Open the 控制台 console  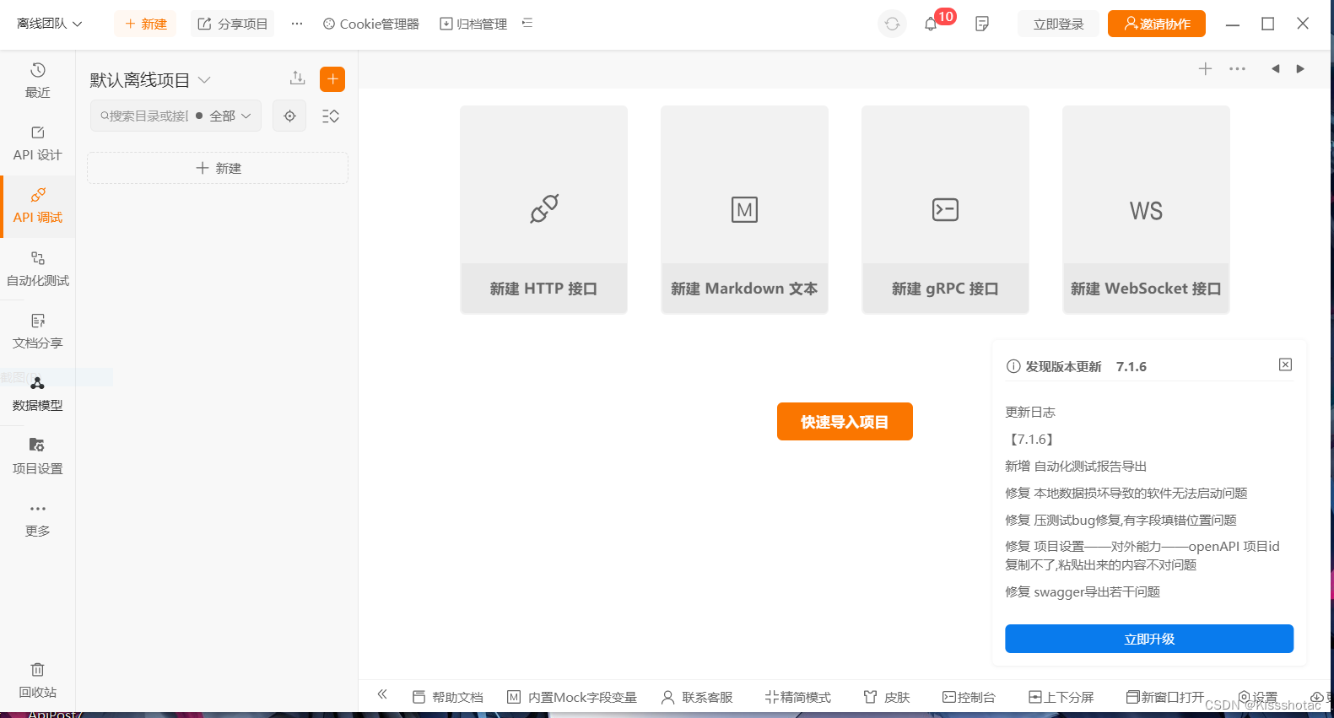pyautogui.click(x=969, y=697)
